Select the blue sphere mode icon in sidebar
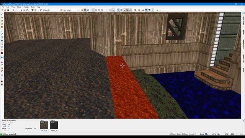The image size is (245, 138). [2, 41]
